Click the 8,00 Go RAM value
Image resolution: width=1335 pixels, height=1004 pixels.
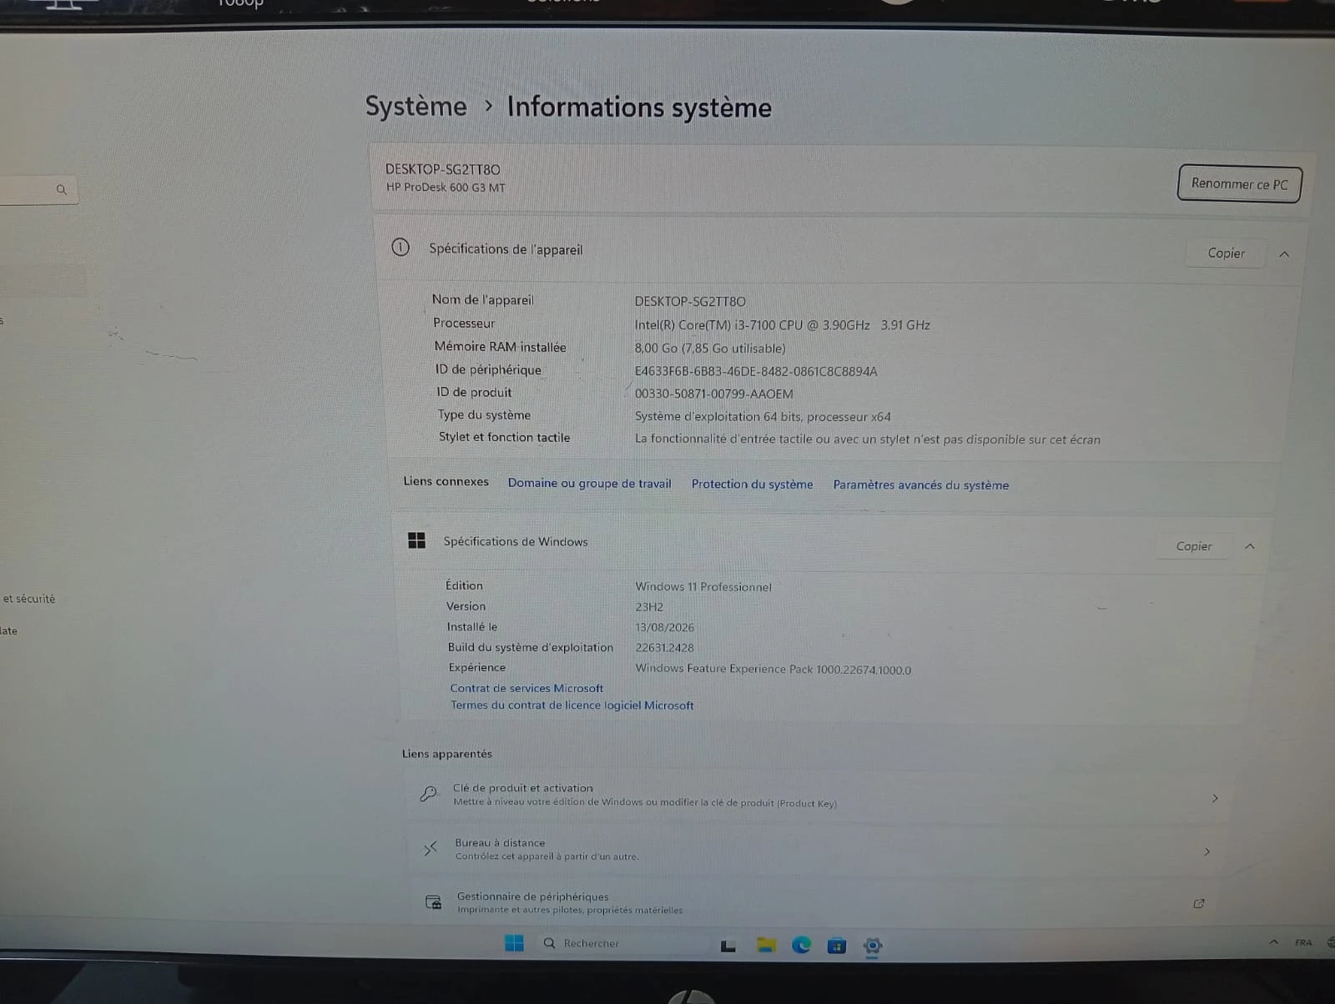tap(710, 349)
